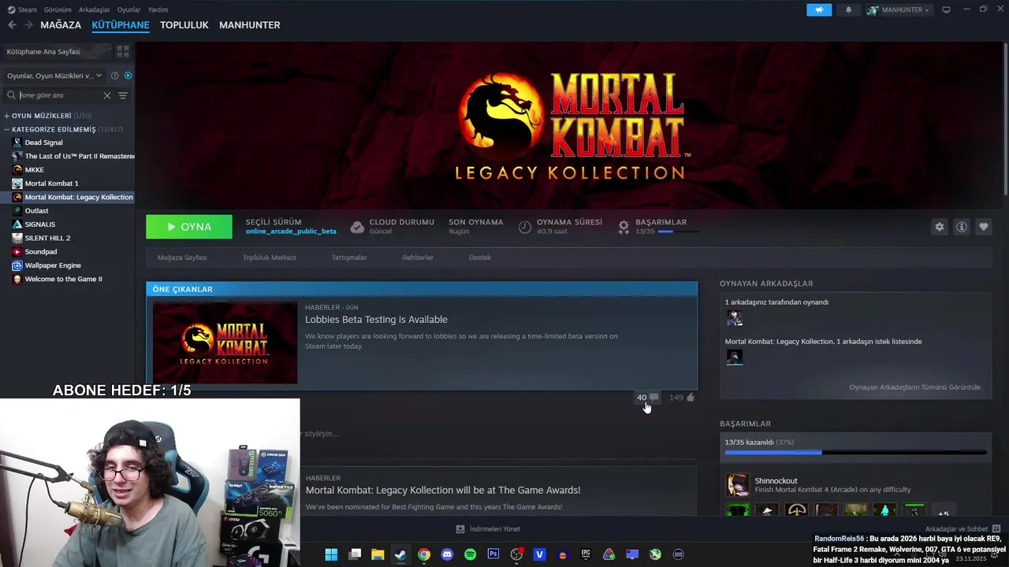Open Spotify from the taskbar
This screenshot has width=1009, height=567.
click(470, 554)
